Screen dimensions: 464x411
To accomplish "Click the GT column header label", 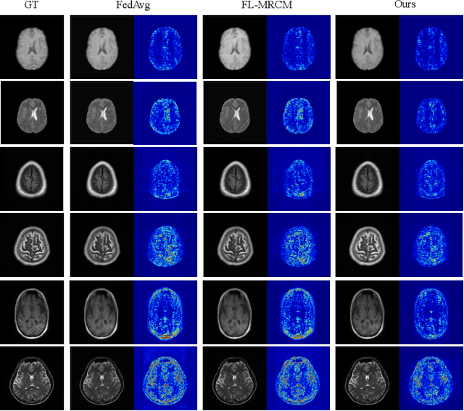I will (32, 7).
